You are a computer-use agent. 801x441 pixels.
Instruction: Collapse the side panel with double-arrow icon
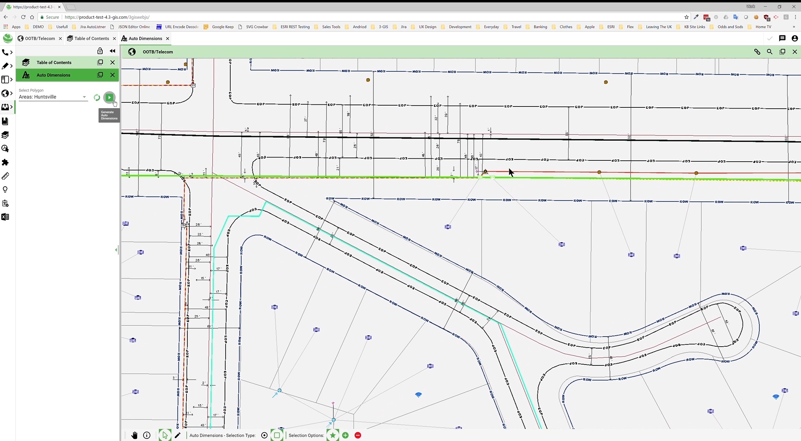coord(112,51)
